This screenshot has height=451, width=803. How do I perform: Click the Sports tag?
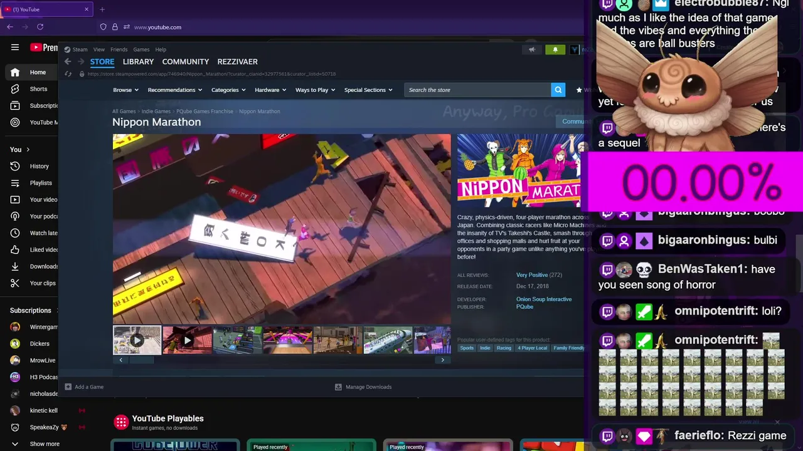pos(467,348)
